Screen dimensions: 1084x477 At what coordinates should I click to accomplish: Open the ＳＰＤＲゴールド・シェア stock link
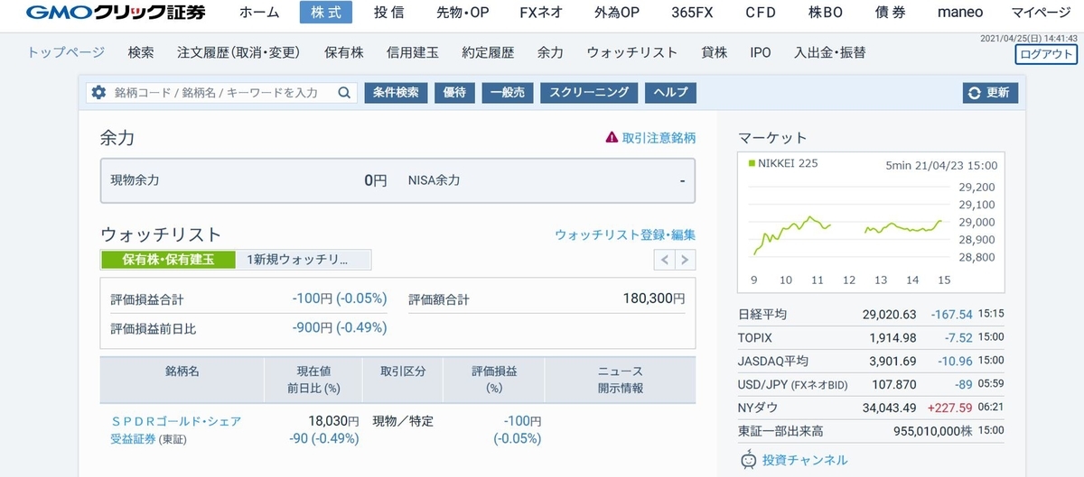[x=176, y=421]
